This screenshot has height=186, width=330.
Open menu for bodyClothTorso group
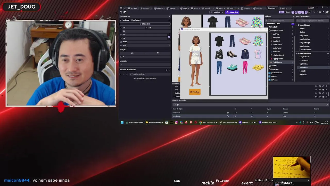coord(328,39)
